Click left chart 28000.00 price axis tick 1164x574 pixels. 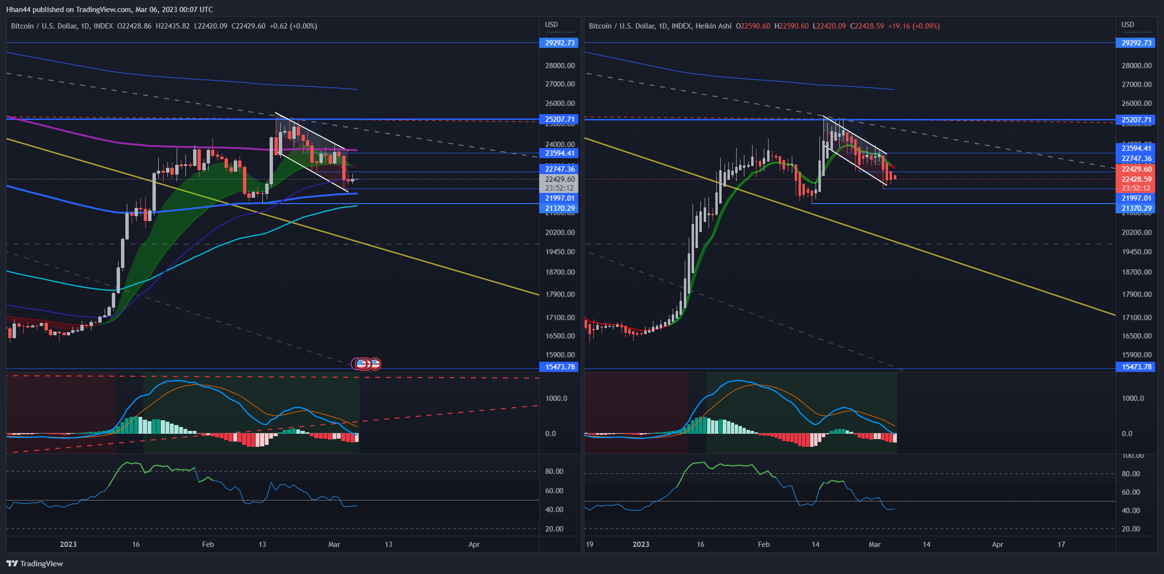(560, 66)
